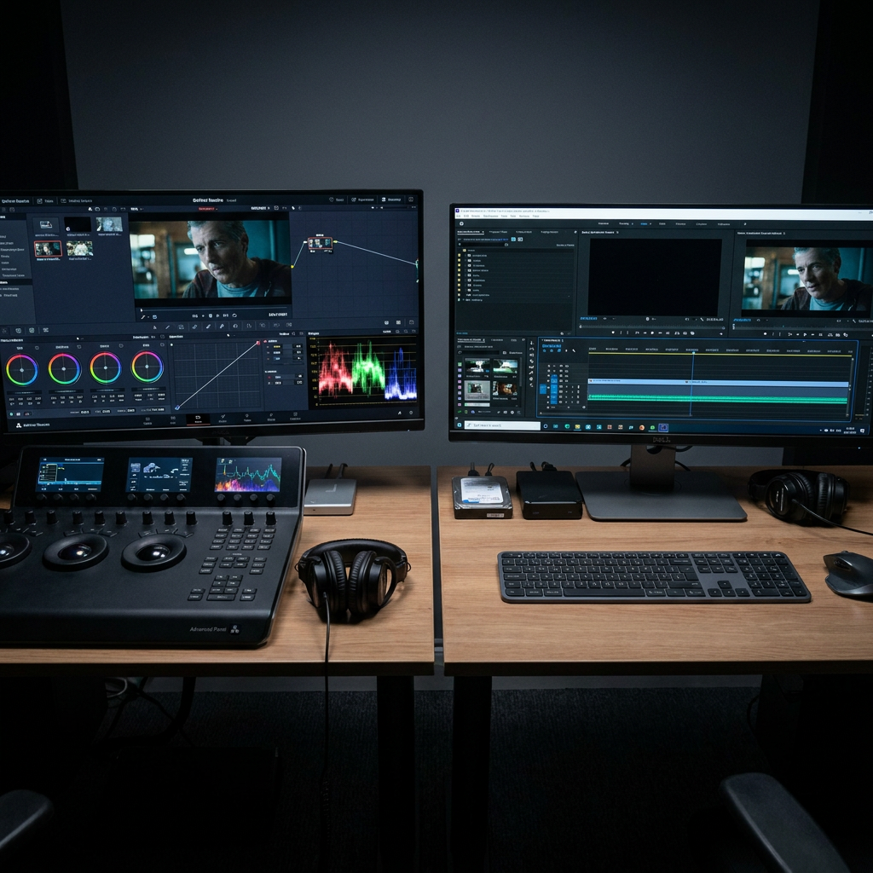Open the Program monitor zoom level dropdown
The width and height of the screenshot is (873, 873).
point(763,321)
